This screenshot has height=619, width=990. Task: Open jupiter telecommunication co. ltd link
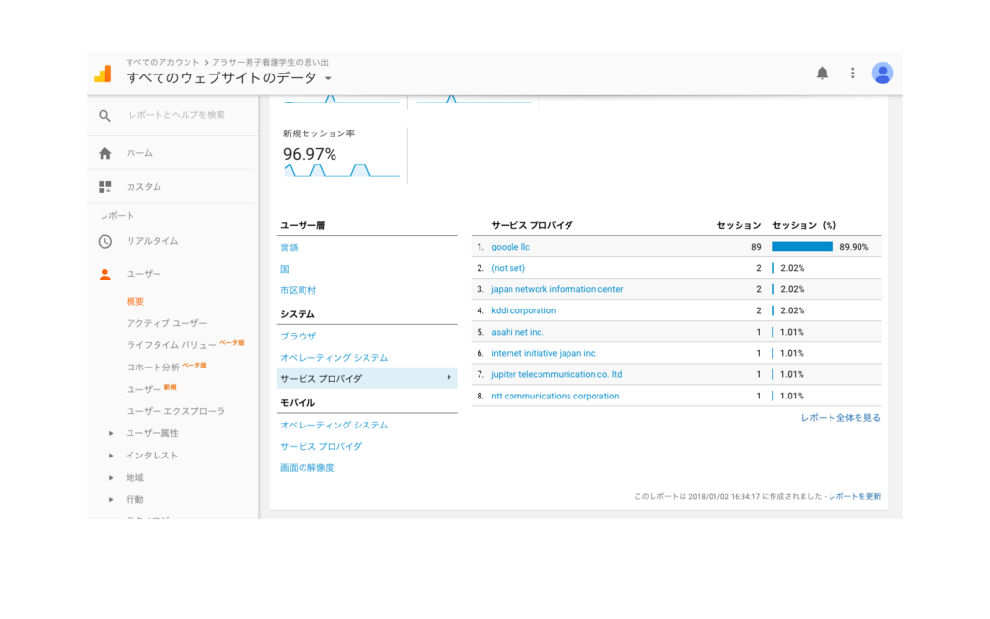click(556, 374)
